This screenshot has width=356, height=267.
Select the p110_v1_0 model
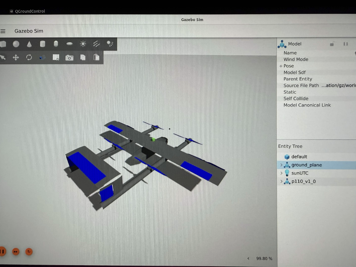click(x=303, y=181)
